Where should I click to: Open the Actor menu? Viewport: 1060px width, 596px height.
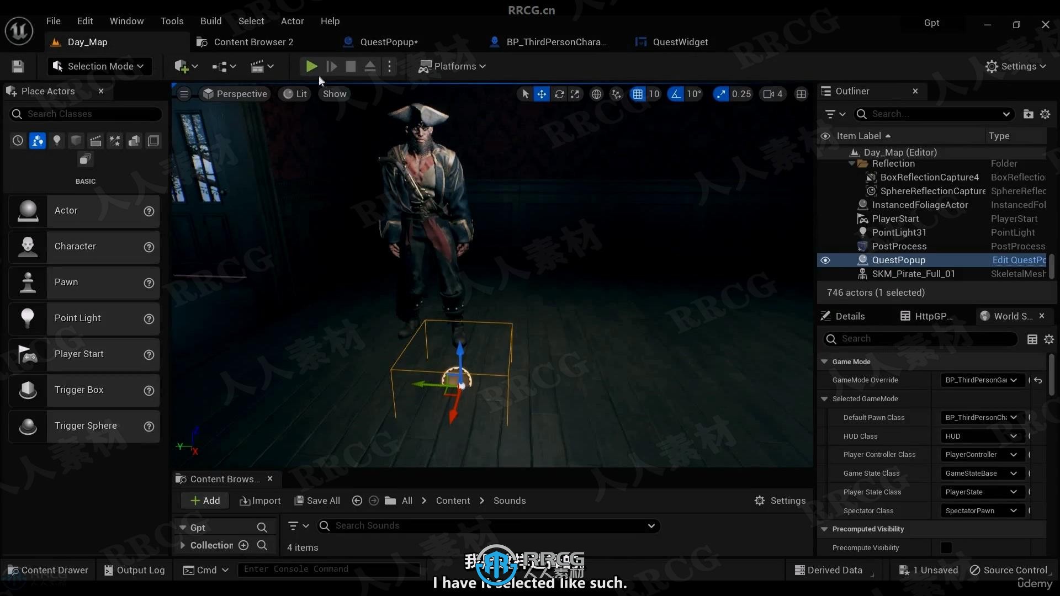(x=292, y=21)
